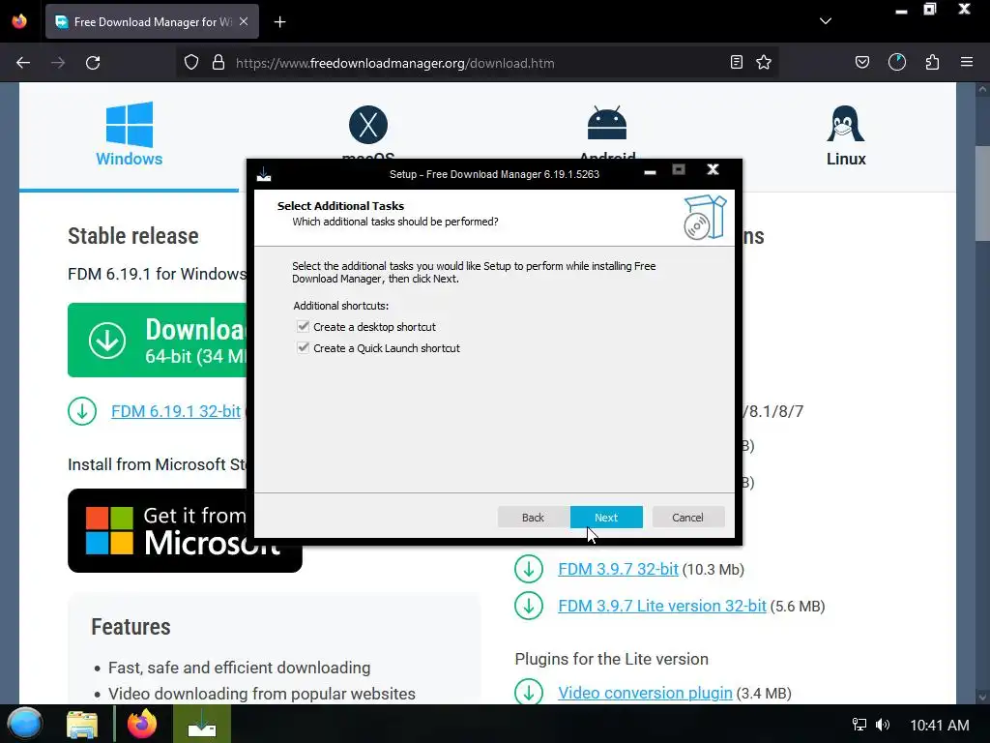Open the Extensions puzzle icon
This screenshot has width=990, height=743.
(932, 62)
